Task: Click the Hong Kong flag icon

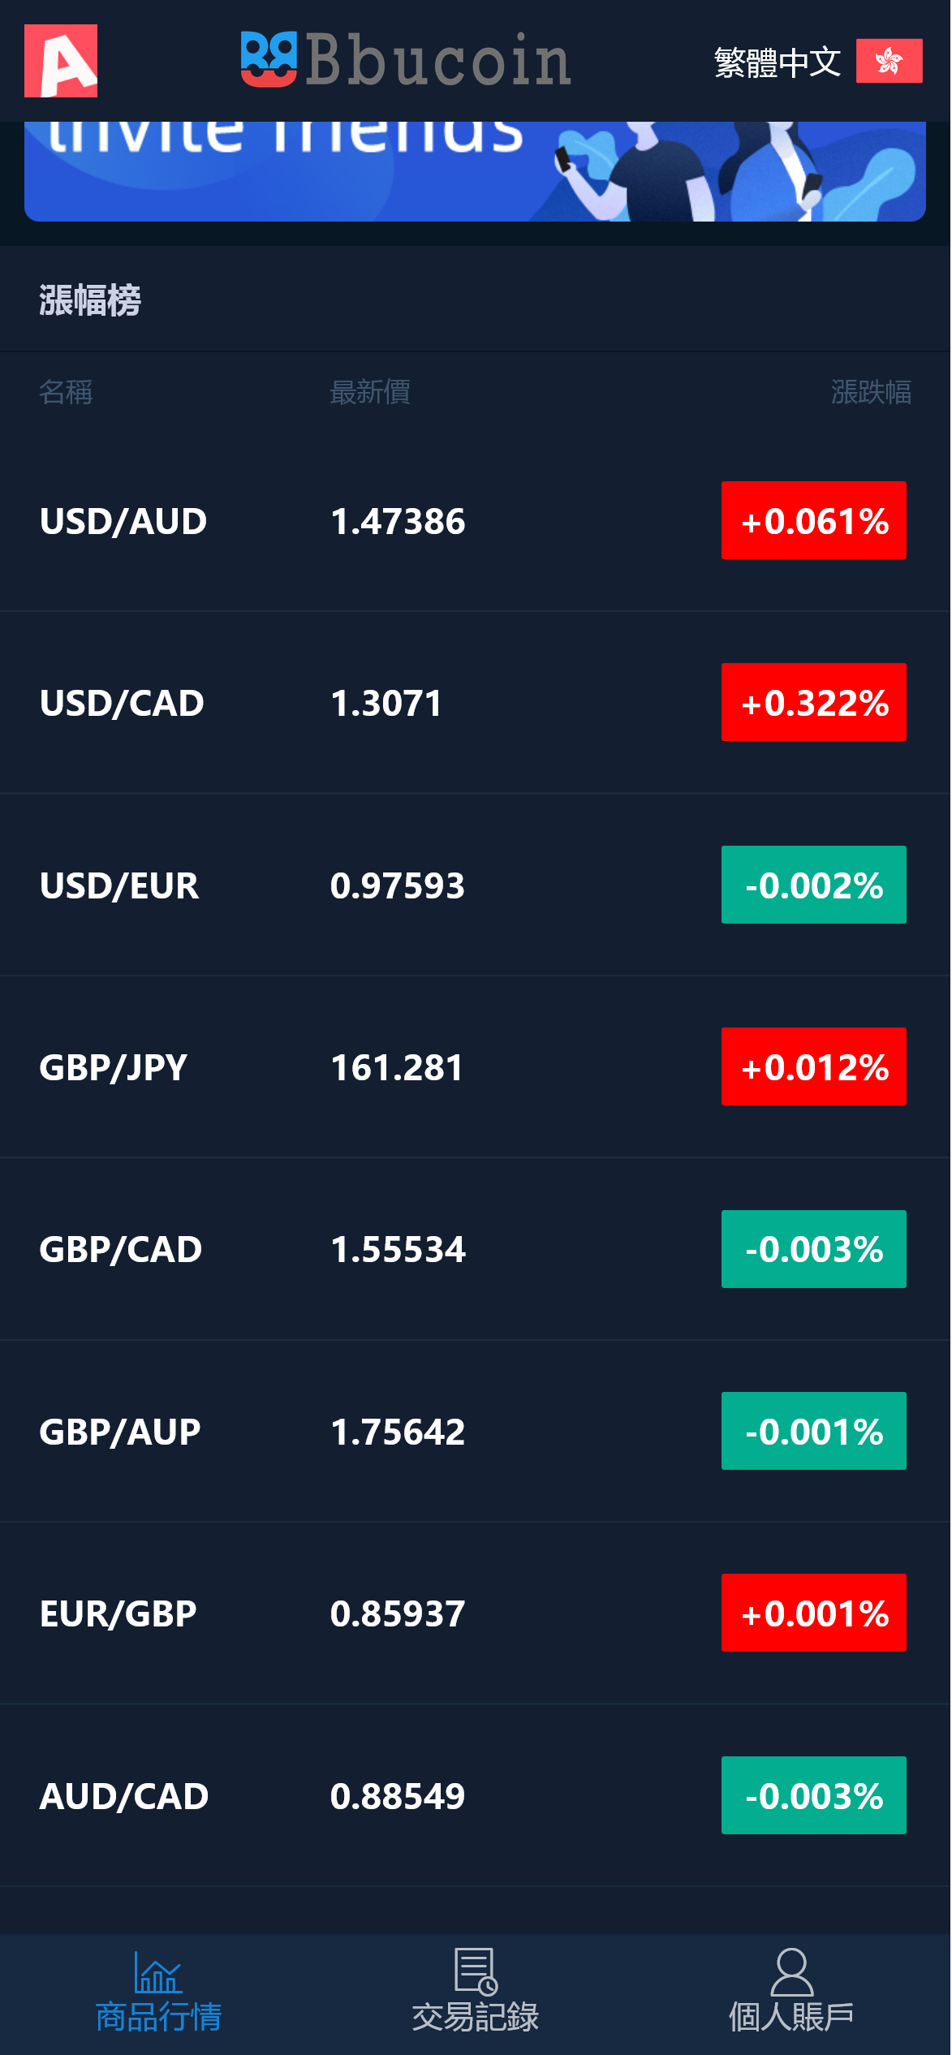Action: pos(889,61)
